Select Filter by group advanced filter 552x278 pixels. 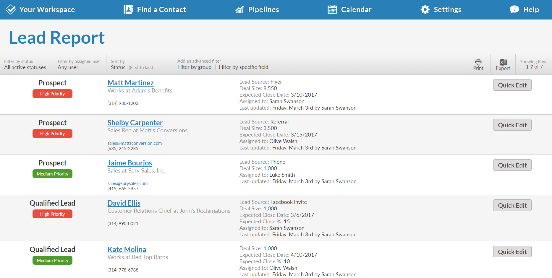[x=194, y=67]
